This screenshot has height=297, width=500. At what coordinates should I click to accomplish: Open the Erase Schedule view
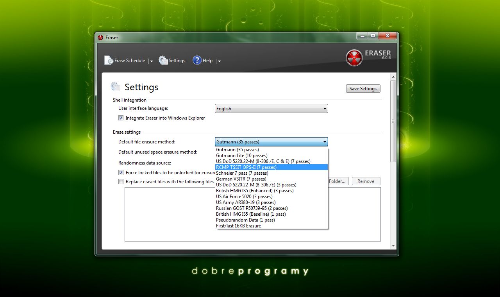(125, 61)
